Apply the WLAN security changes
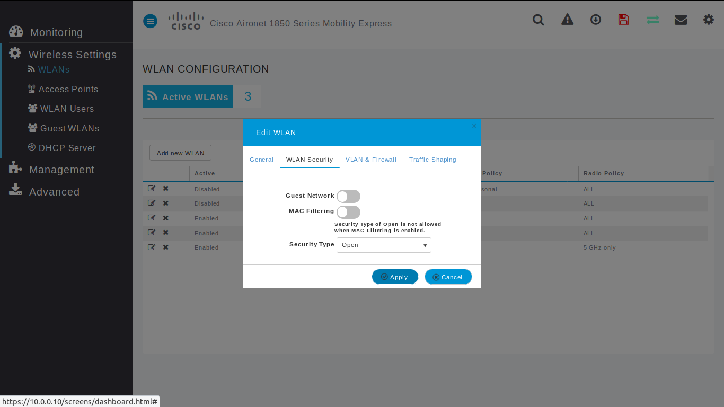Image resolution: width=724 pixels, height=407 pixels. tap(394, 276)
